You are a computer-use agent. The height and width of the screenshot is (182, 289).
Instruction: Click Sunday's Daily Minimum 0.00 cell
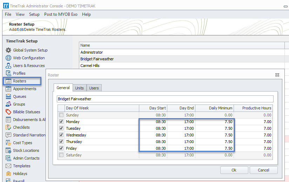pos(215,115)
